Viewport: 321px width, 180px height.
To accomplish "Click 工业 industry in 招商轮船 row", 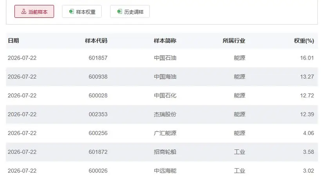I will point(240,152).
